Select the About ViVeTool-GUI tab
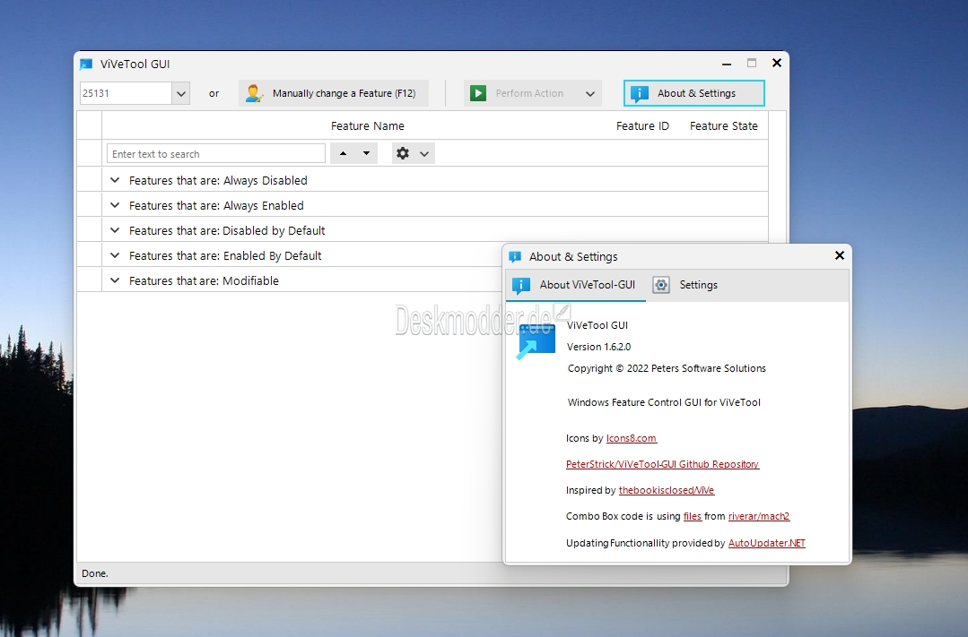 [x=575, y=285]
